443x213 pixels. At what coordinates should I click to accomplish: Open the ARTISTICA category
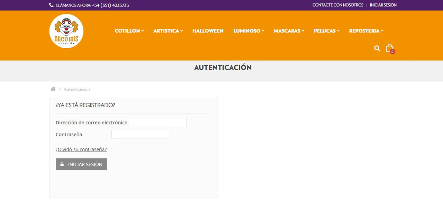[166, 31]
